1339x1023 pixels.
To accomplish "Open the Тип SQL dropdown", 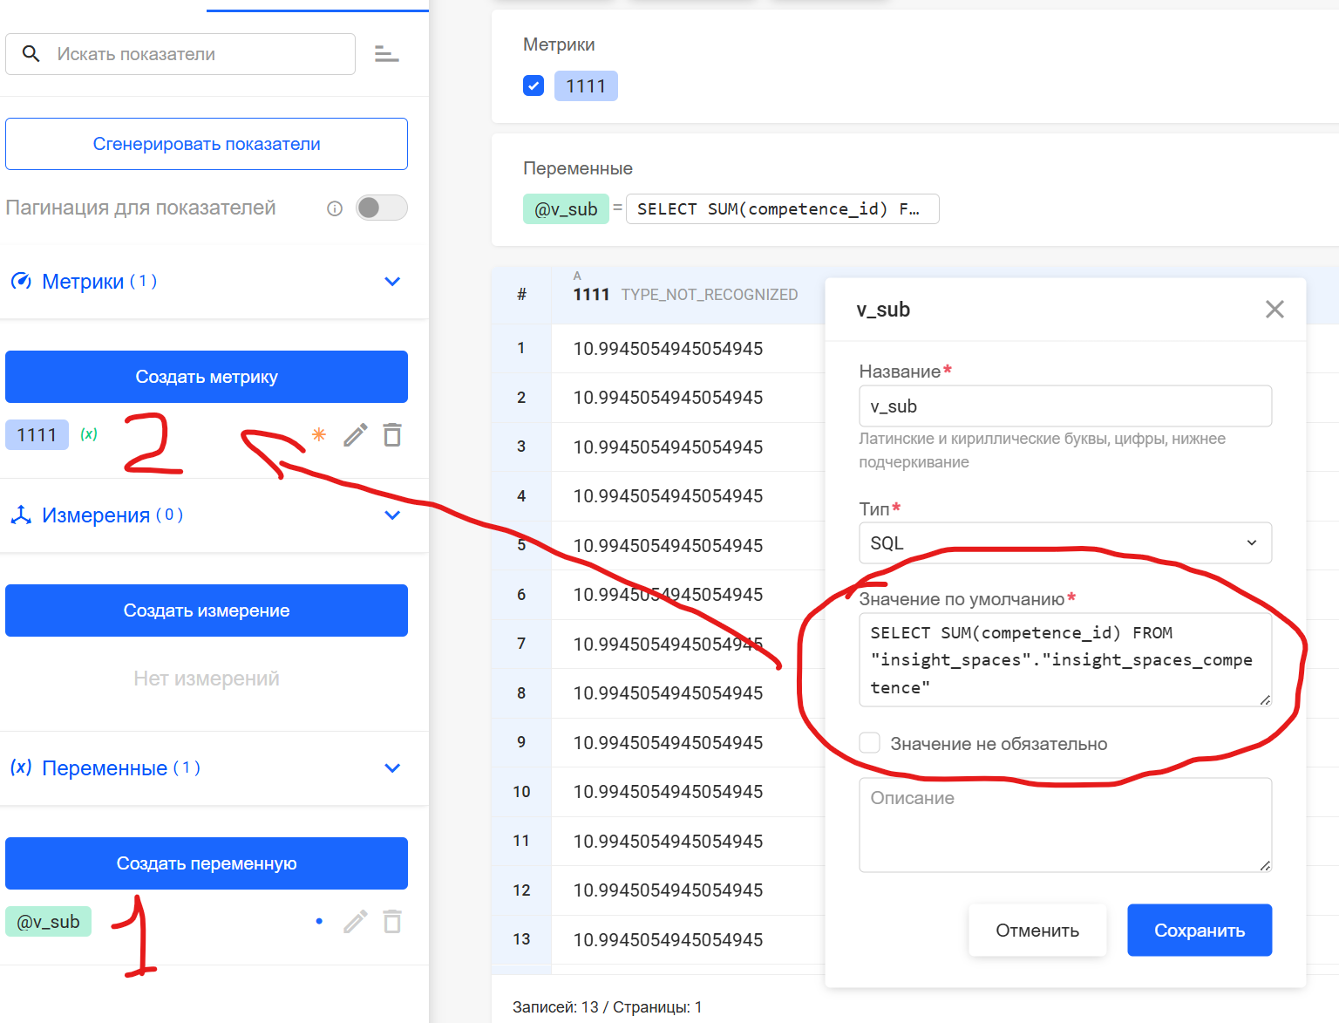I will click(1064, 543).
